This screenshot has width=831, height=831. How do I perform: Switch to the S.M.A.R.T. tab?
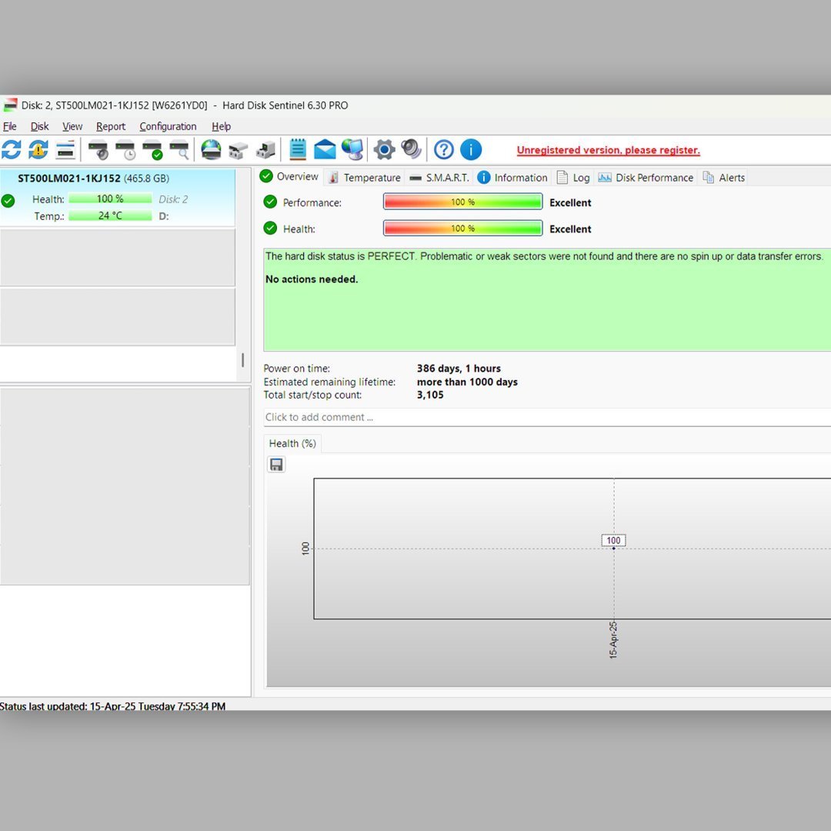tap(440, 178)
